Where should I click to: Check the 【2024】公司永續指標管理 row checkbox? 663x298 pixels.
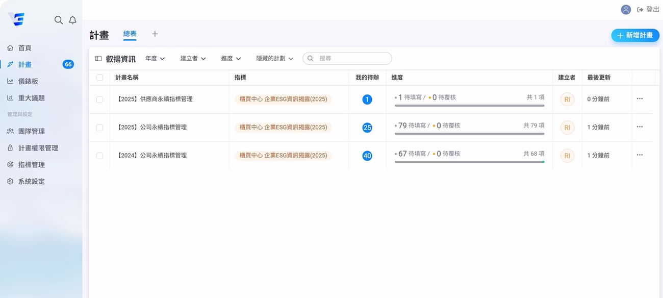click(x=99, y=156)
